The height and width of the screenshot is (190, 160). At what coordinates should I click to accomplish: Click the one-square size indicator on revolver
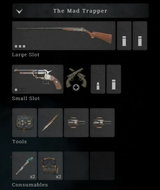pyautogui.click(x=16, y=90)
